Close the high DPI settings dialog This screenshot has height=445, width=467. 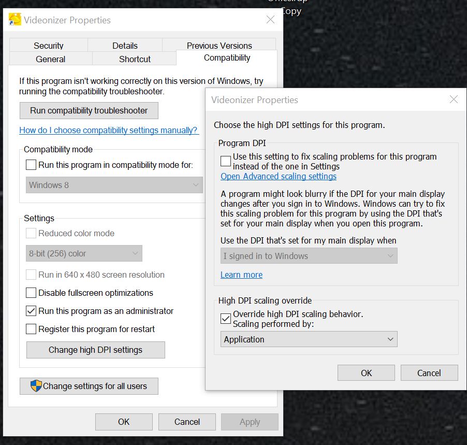454,99
